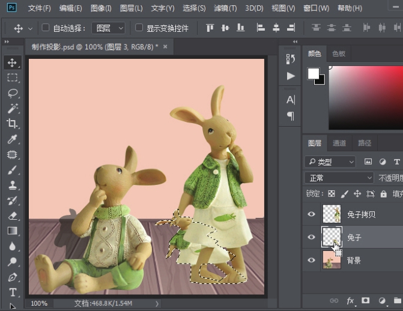403x311 pixels.
Task: Open status bar info arrow
Action: (157, 304)
